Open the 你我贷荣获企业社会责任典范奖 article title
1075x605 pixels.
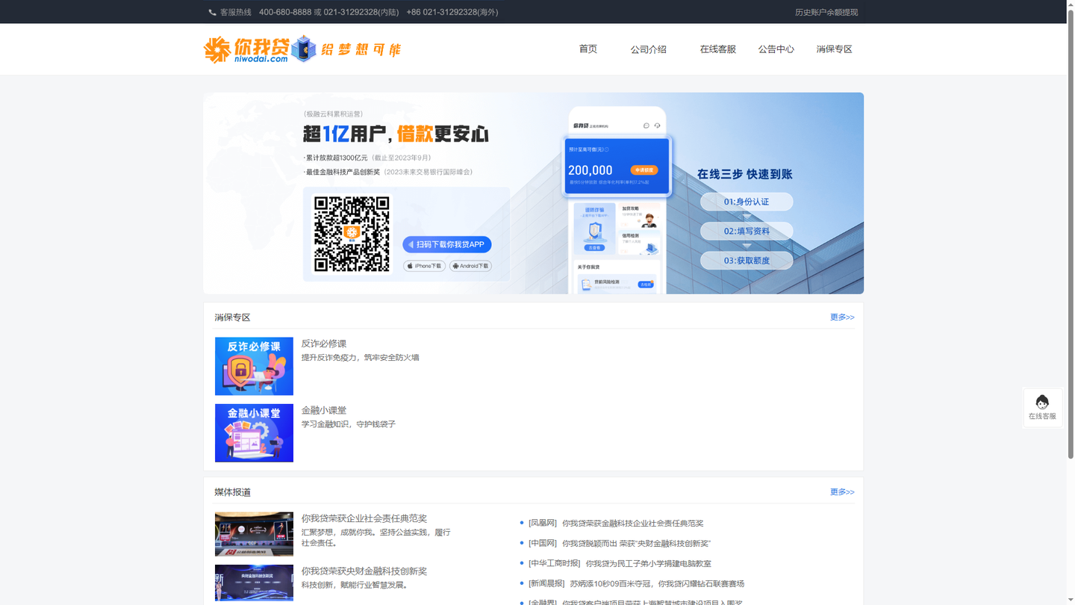[364, 518]
